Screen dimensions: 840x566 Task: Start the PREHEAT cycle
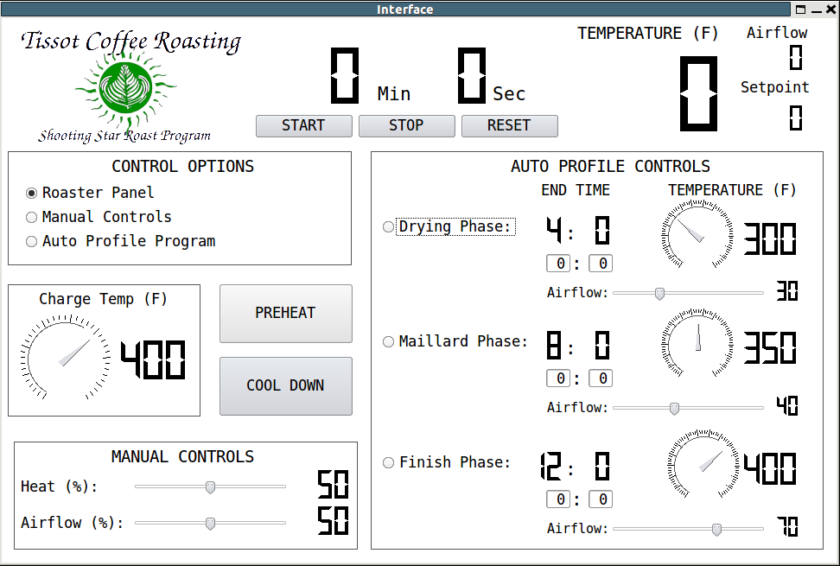click(285, 313)
